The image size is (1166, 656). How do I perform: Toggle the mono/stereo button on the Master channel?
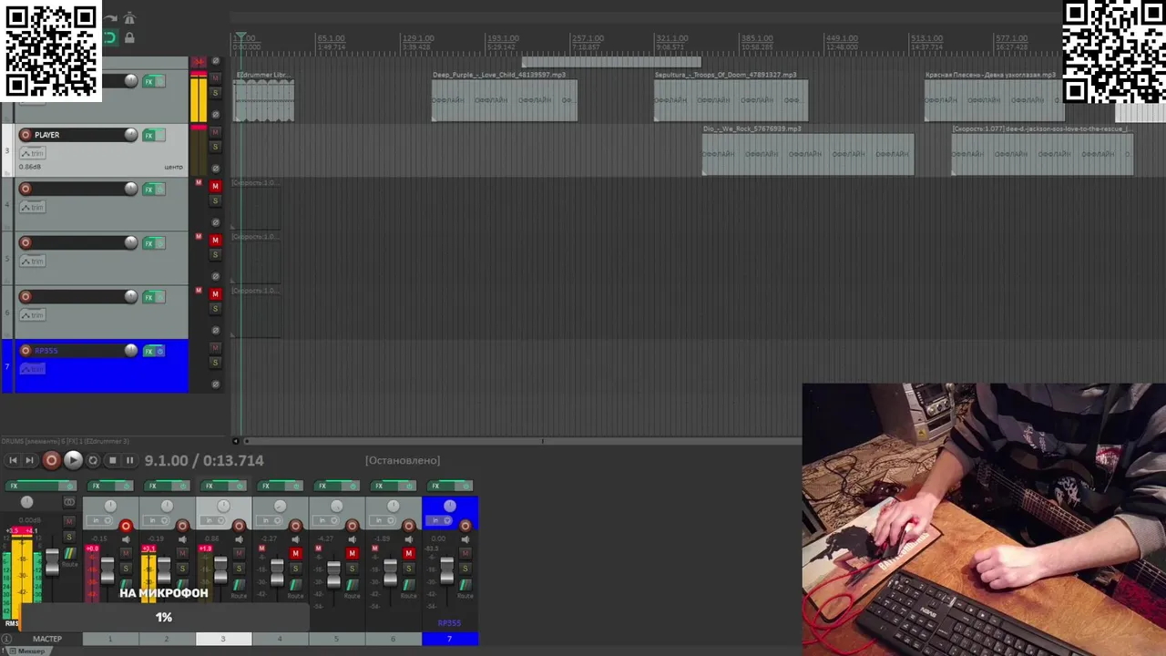pos(70,501)
